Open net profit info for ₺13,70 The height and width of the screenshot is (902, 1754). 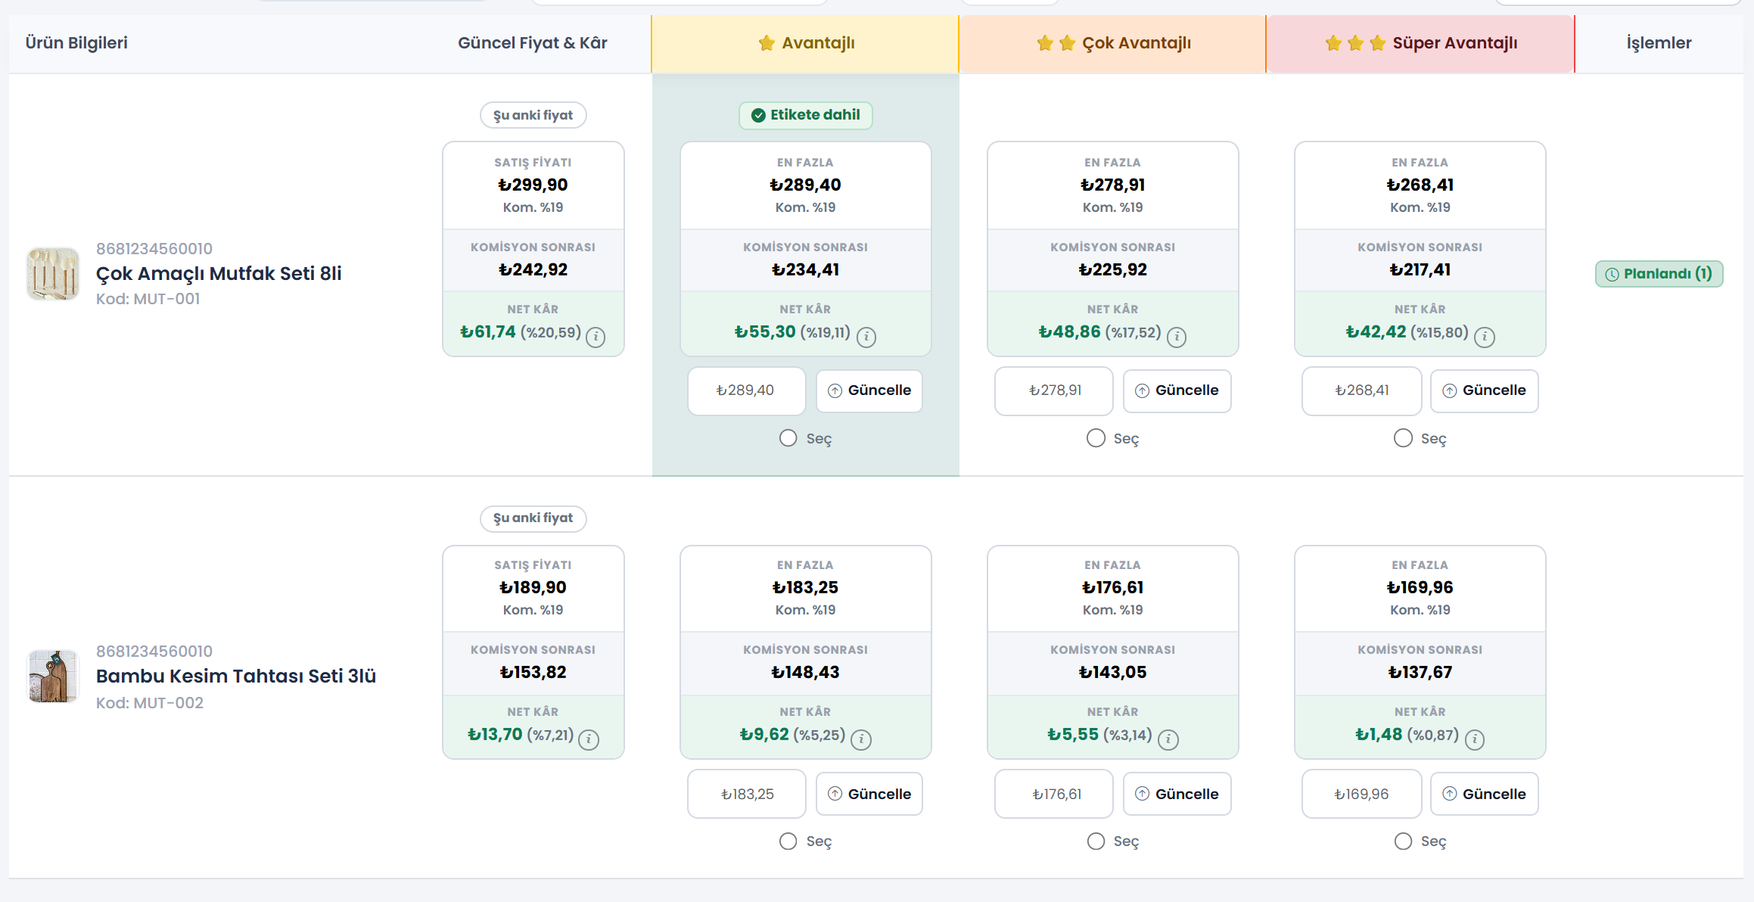(589, 739)
